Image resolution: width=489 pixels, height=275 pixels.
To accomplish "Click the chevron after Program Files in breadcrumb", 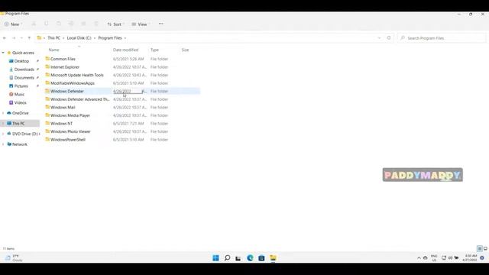I will pyautogui.click(x=125, y=38).
